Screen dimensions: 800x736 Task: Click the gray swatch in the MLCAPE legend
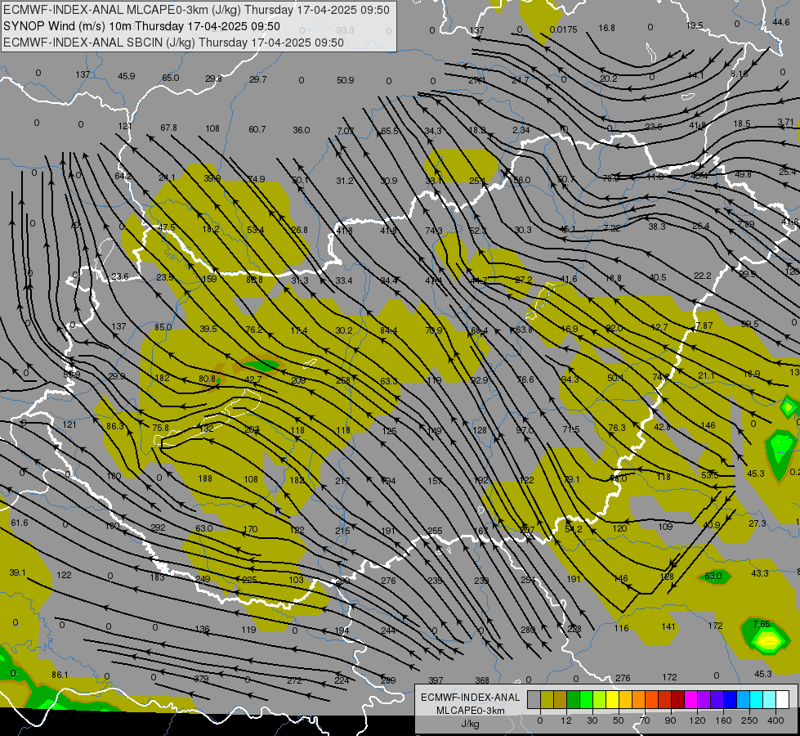click(534, 699)
